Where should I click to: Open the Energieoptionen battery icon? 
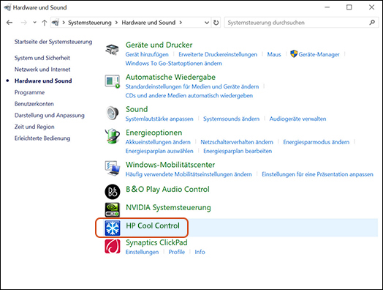click(x=113, y=136)
